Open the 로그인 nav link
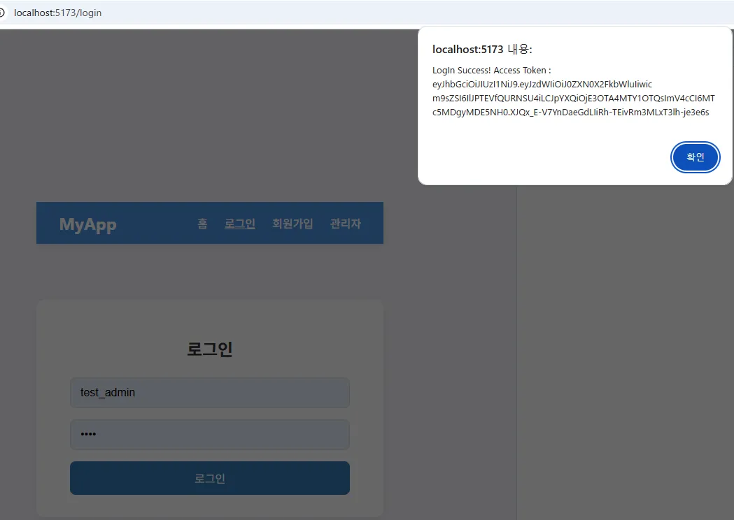 (x=240, y=224)
